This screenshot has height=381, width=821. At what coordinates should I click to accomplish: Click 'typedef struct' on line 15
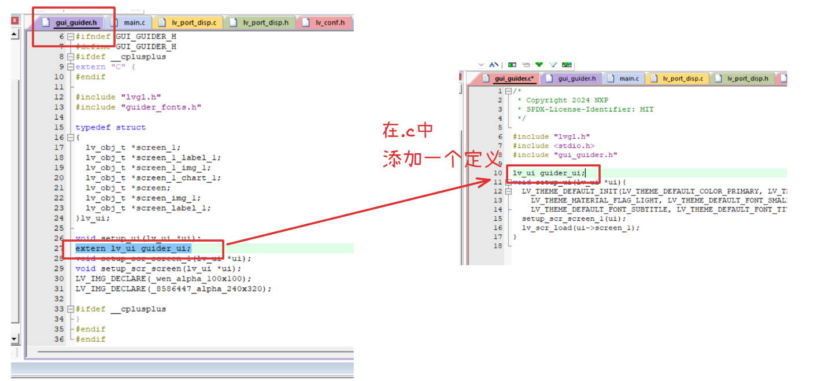[x=110, y=127]
